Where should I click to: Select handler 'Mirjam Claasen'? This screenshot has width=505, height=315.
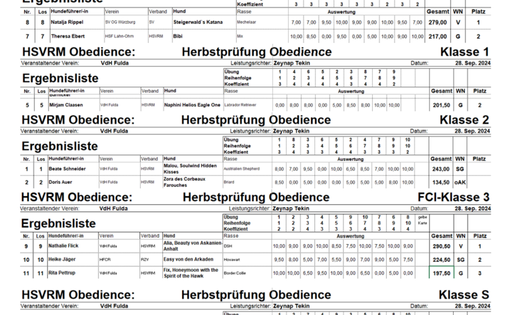coord(66,105)
